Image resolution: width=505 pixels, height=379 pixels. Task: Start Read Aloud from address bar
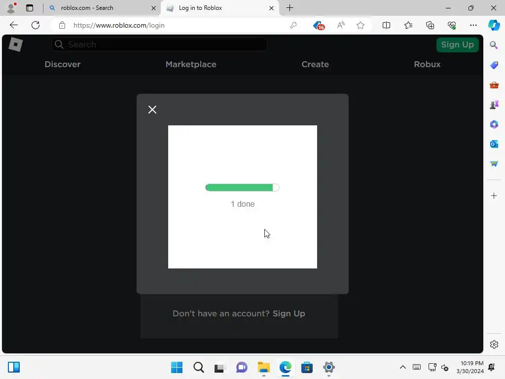(x=341, y=25)
